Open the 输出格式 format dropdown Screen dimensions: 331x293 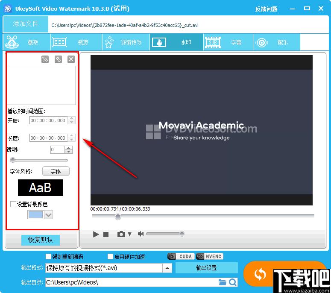coord(167,268)
